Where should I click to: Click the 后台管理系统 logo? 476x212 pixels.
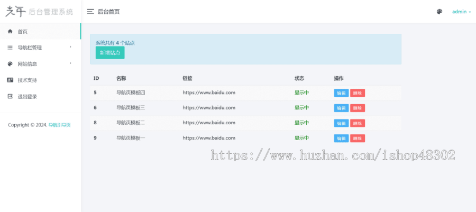(40, 12)
